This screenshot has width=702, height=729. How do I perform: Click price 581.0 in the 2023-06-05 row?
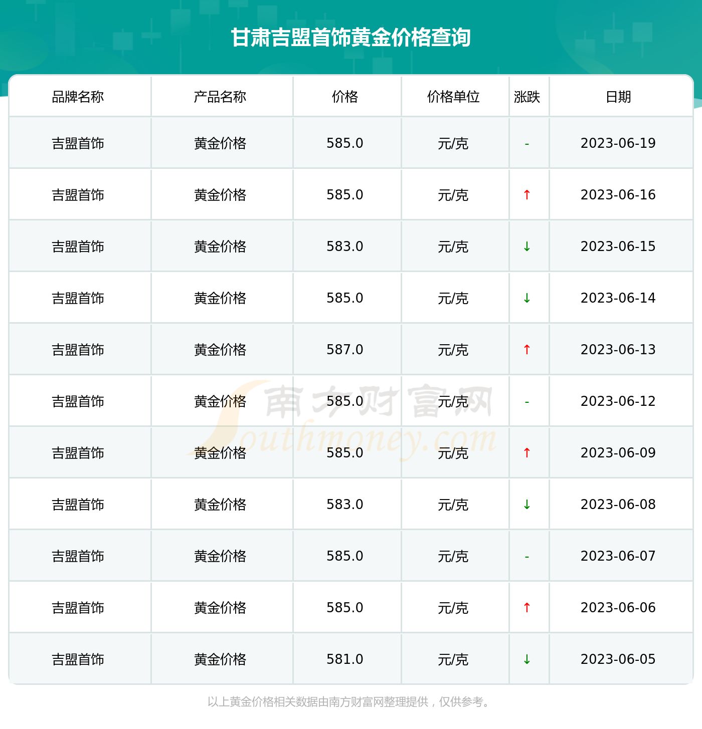coord(345,659)
